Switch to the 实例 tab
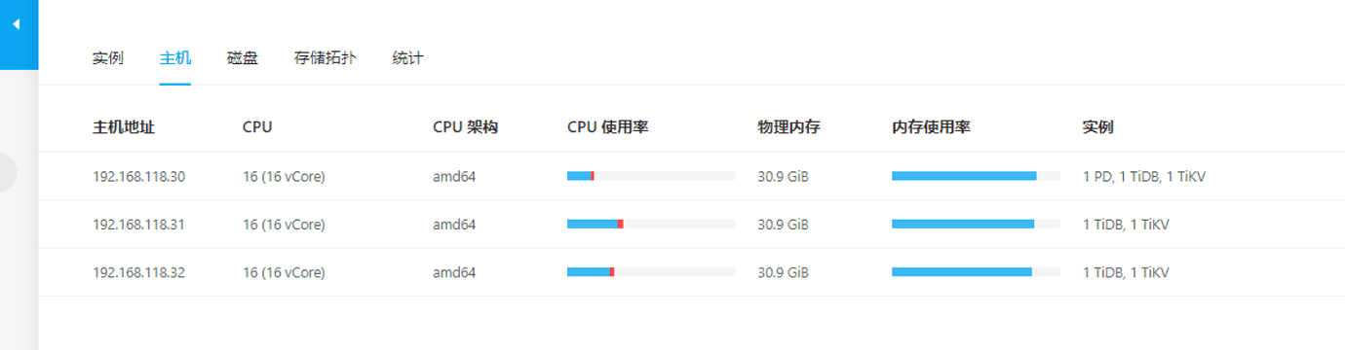Screen dimensions: 1345x350 point(108,58)
